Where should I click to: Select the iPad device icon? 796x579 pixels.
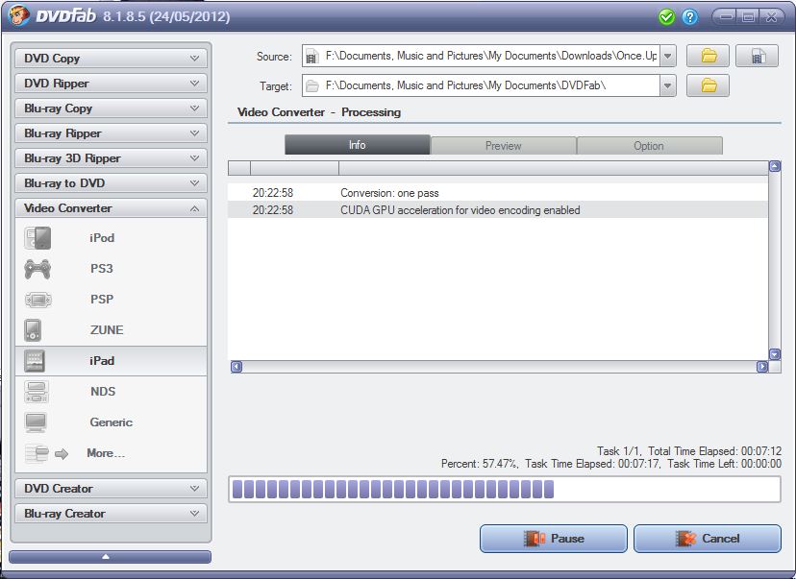(x=35, y=361)
